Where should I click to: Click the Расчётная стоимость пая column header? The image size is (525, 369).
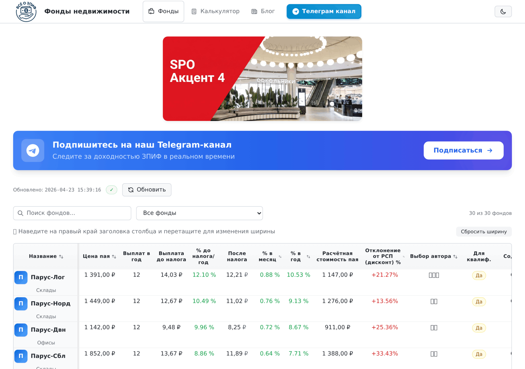[337, 256]
